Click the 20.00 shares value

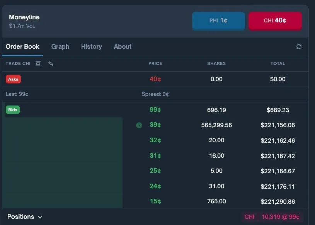point(216,140)
